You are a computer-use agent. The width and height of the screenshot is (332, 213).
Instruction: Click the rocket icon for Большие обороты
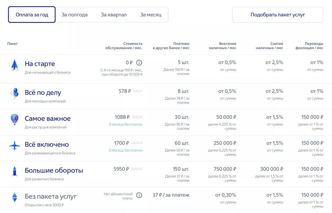(14, 171)
